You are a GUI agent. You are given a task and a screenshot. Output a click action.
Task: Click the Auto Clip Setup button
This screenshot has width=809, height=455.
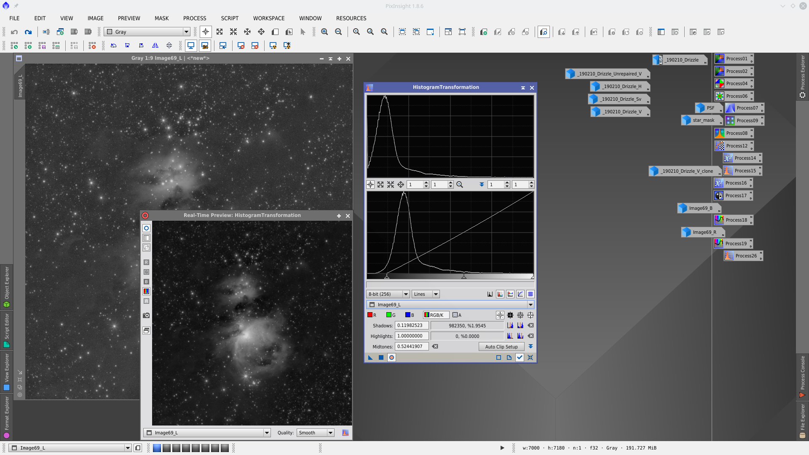[501, 347]
